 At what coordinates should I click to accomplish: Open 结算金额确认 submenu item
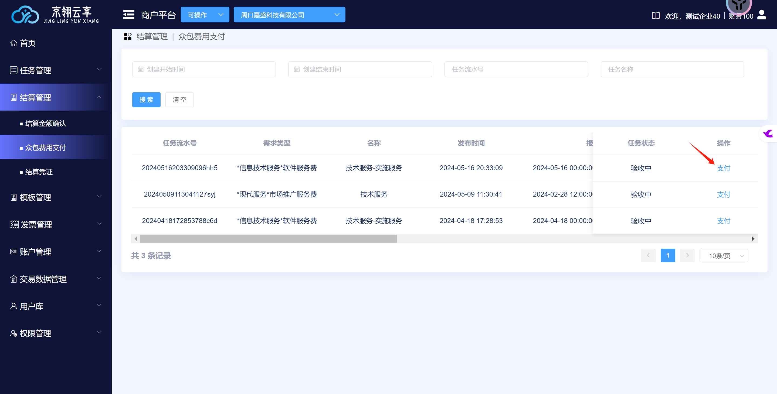tap(56, 123)
